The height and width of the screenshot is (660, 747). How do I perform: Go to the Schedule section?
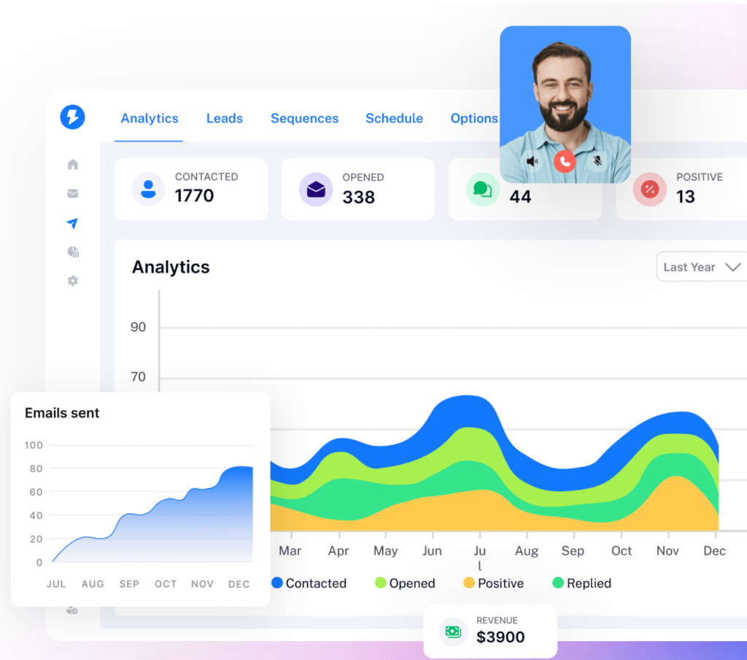pos(394,118)
